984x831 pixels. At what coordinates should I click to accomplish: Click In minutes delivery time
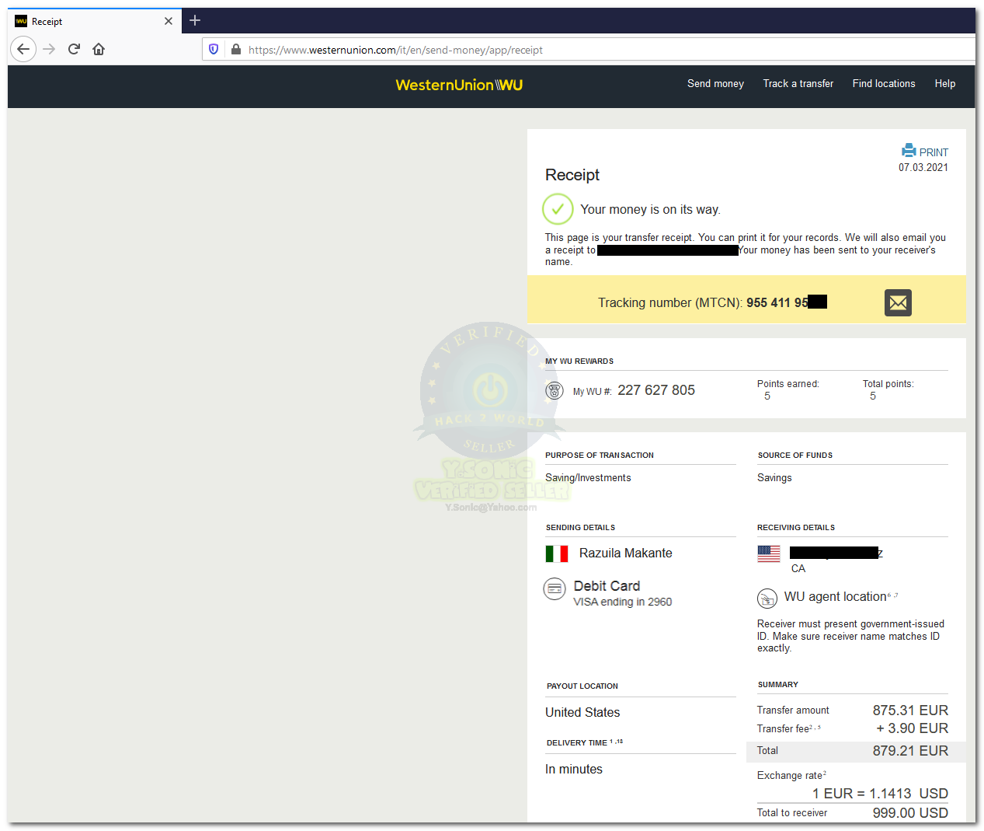point(574,769)
